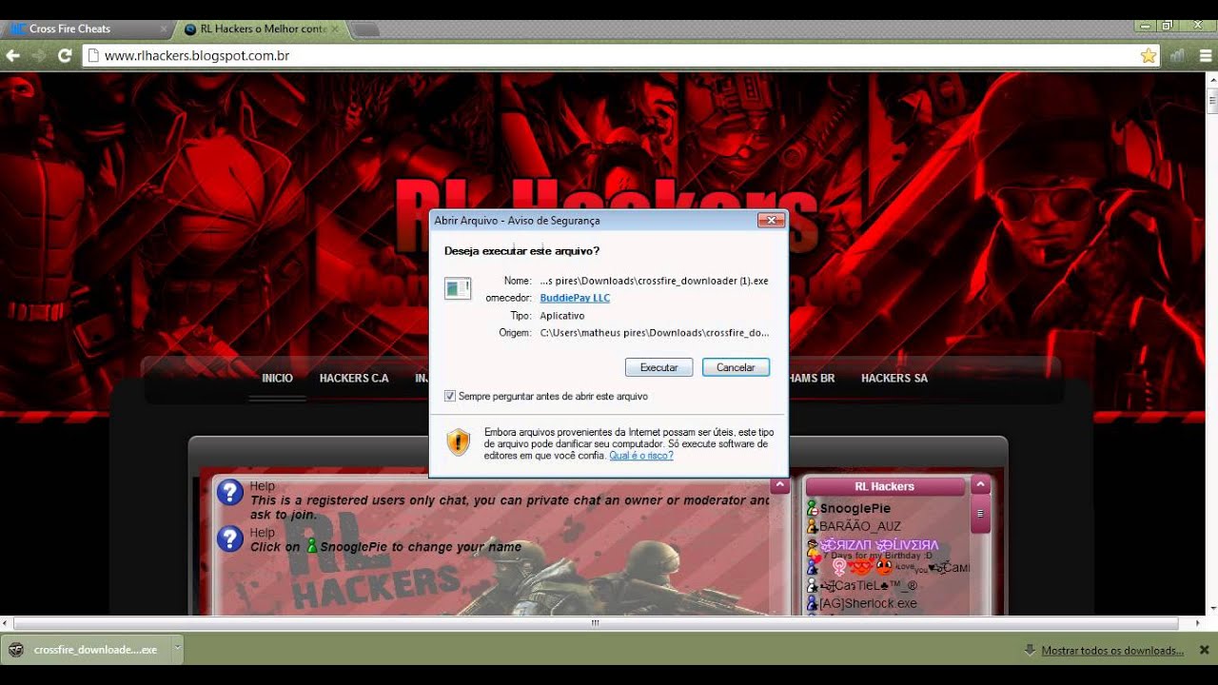Expand the download item options arrow
Viewport: 1218px width, 685px height.
[x=176, y=650]
